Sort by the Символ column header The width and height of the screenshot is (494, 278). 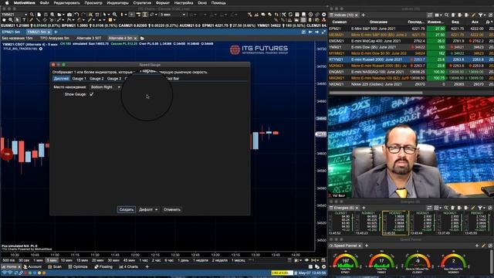pyautogui.click(x=340, y=22)
